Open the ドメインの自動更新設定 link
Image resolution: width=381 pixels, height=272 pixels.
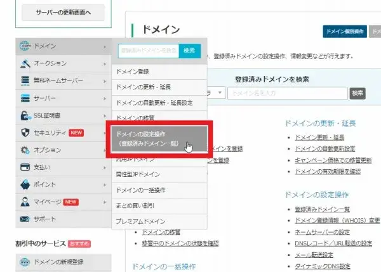point(325,148)
